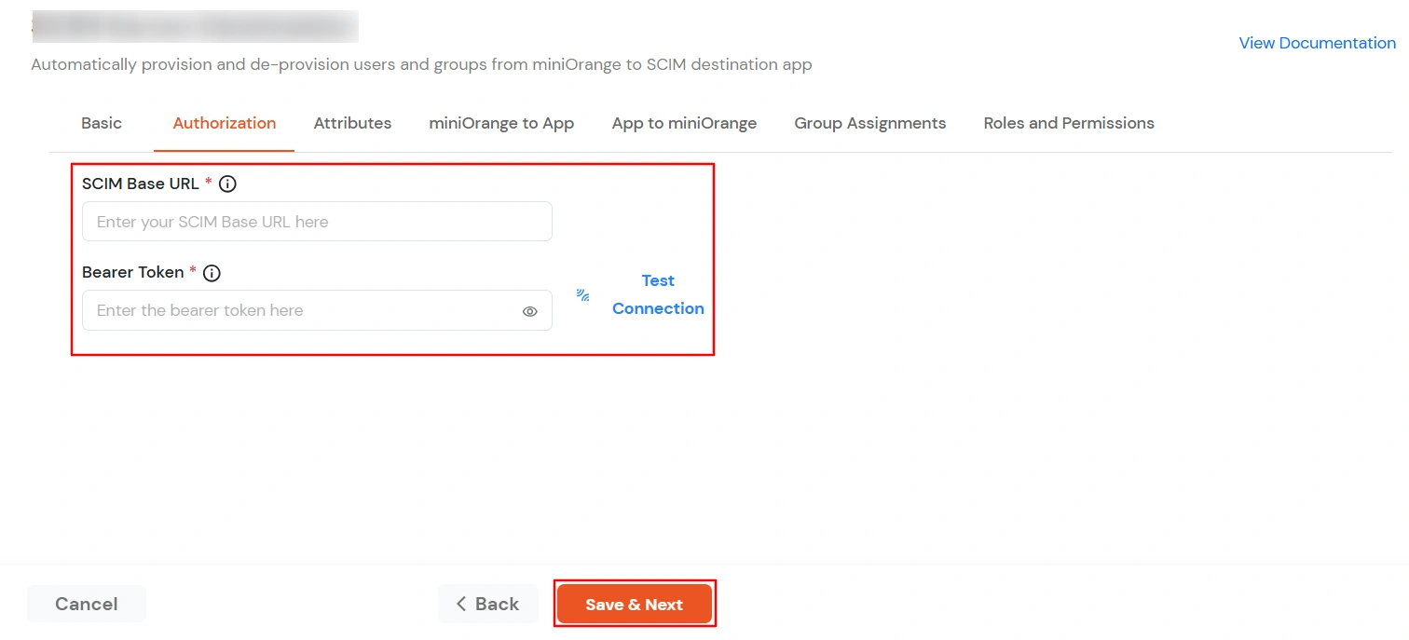This screenshot has height=640, width=1409.
Task: Click the connection status icon before Test Connection
Action: [x=582, y=293]
